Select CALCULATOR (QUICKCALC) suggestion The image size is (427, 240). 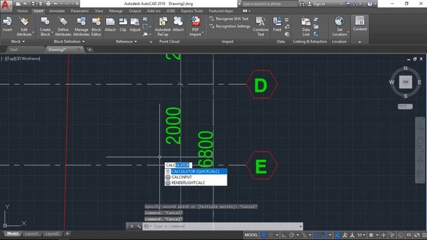195,171
